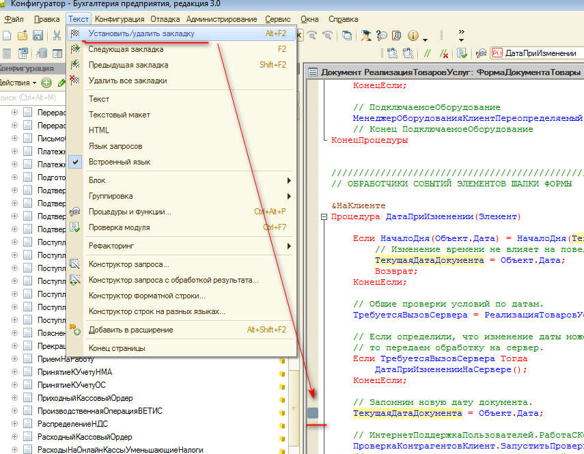Click the Save floppy disk toolbar icon
Image resolution: width=584 pixels, height=454 pixels.
pos(38,36)
